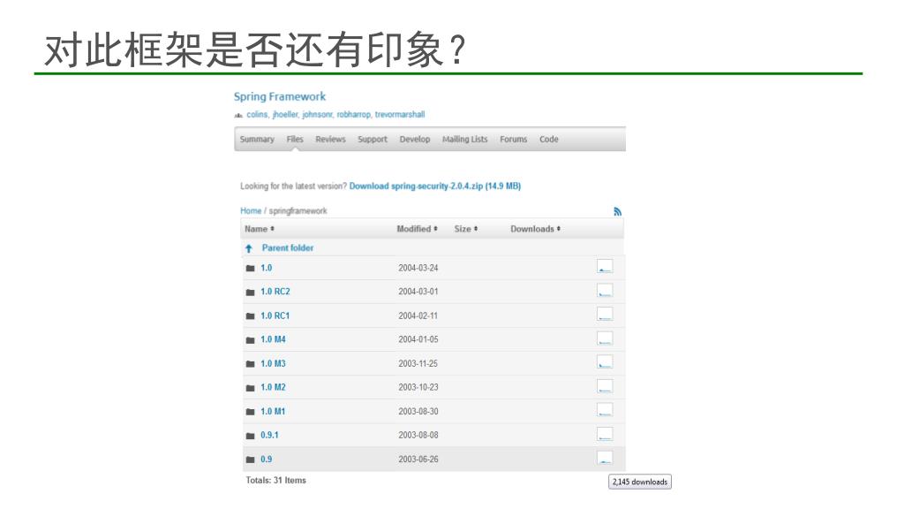Open download stats chart for 1.0 M4
Image resolution: width=904 pixels, height=509 pixels.
[605, 338]
